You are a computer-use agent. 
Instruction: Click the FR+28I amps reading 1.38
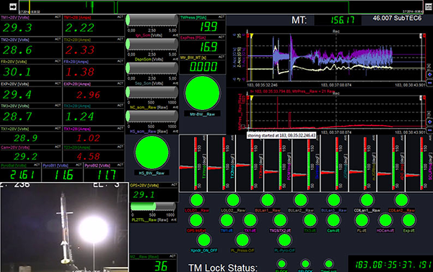pos(80,72)
